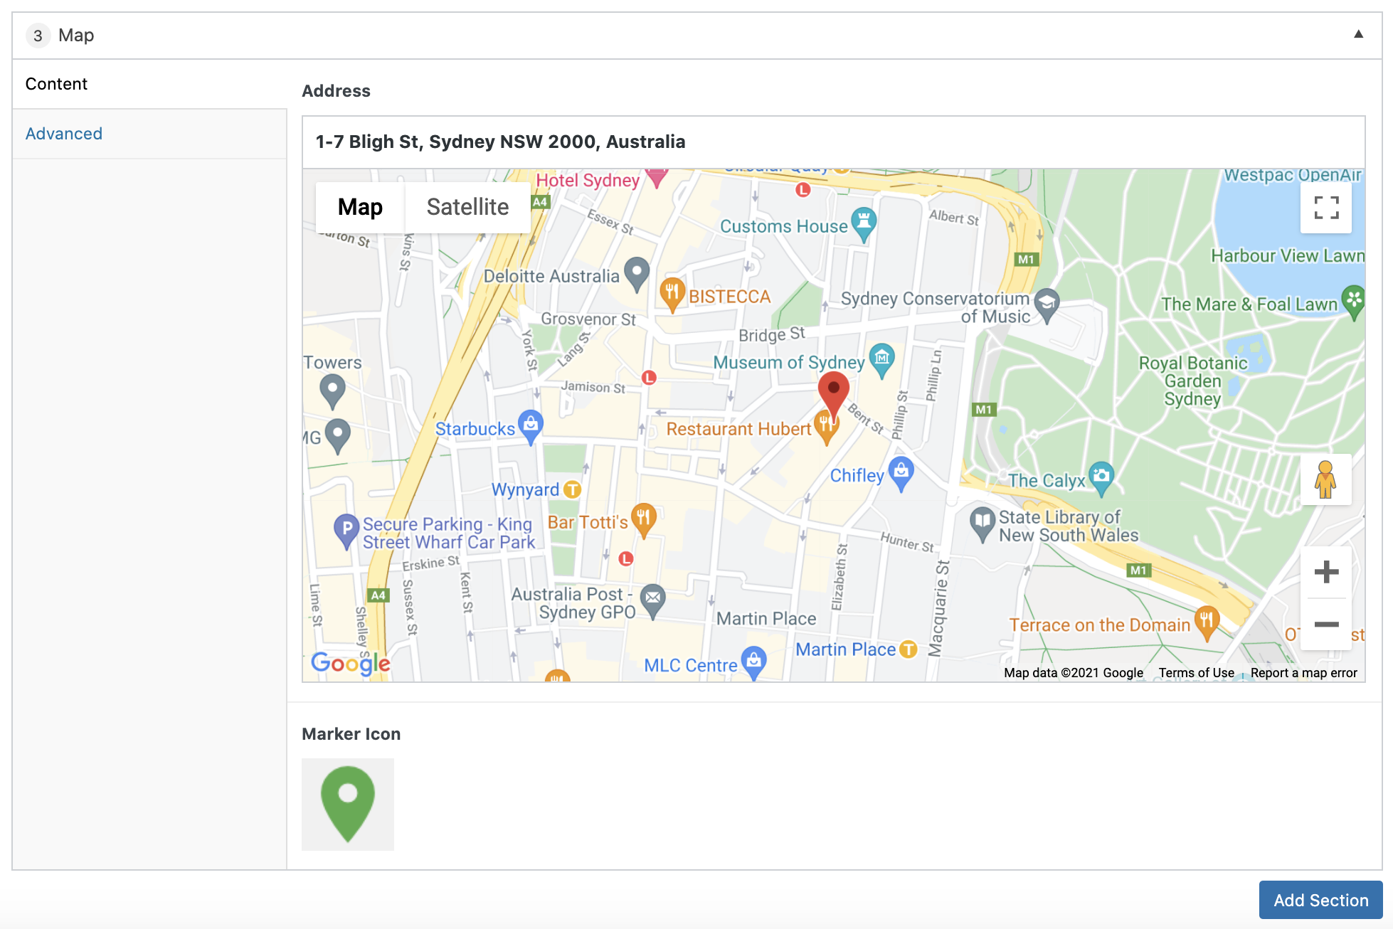This screenshot has width=1393, height=929.
Task: Click the Restaurant Hubert pin
Action: (x=826, y=427)
